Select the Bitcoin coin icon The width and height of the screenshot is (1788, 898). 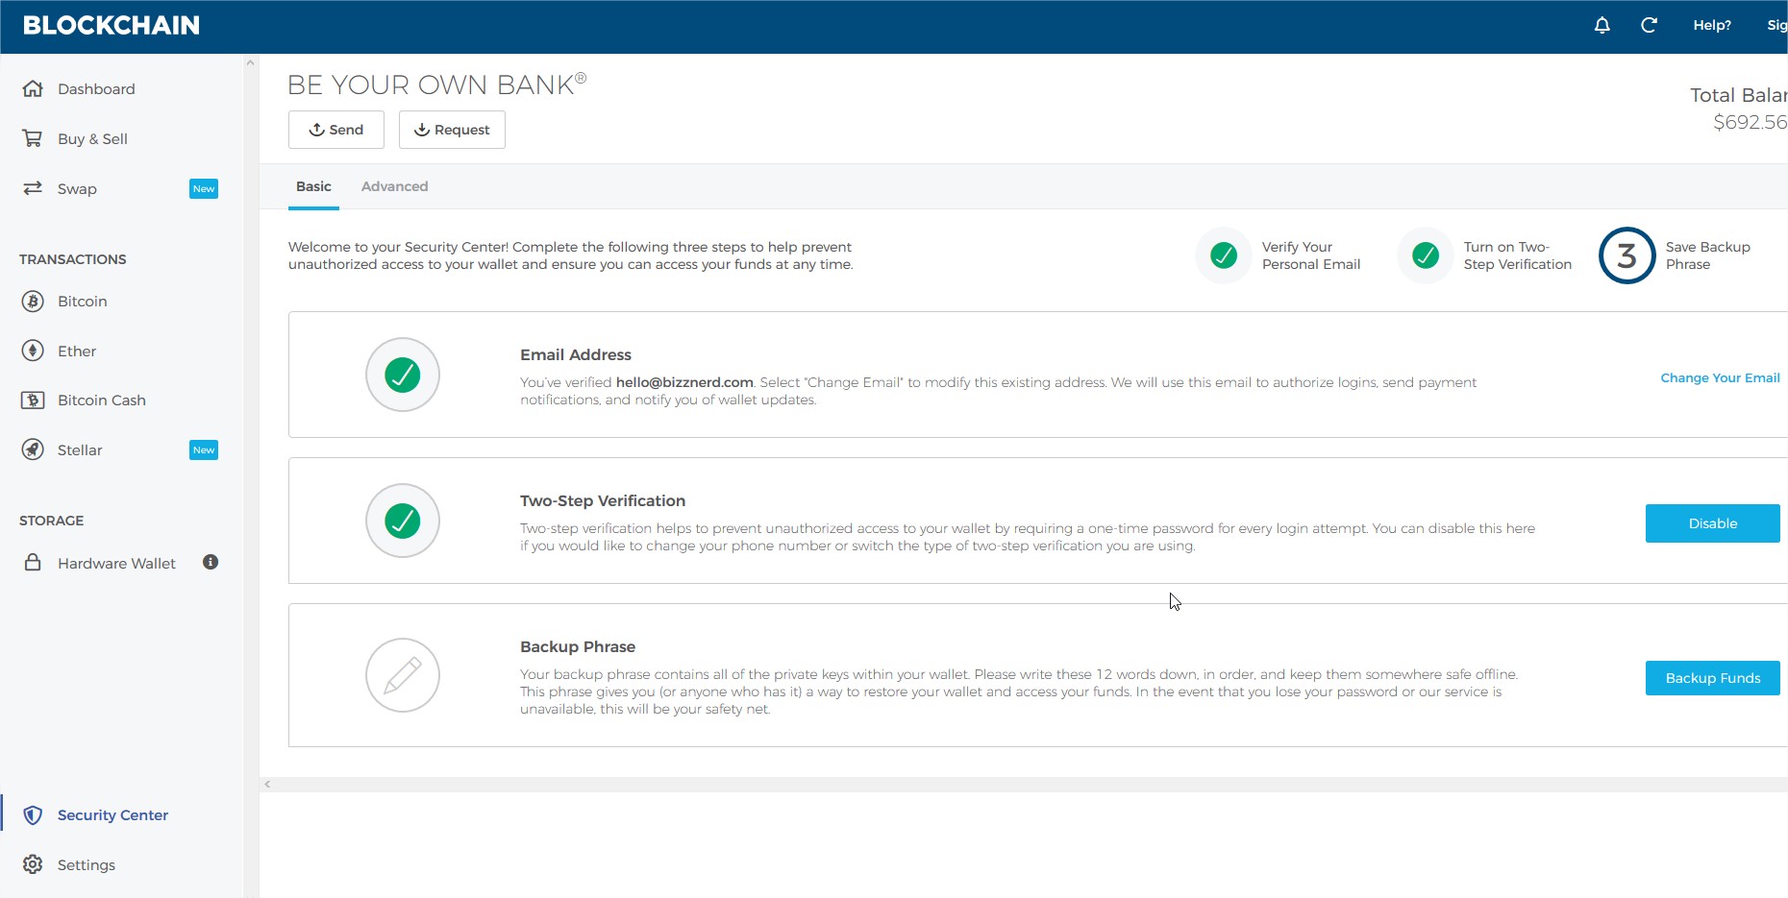tap(33, 301)
